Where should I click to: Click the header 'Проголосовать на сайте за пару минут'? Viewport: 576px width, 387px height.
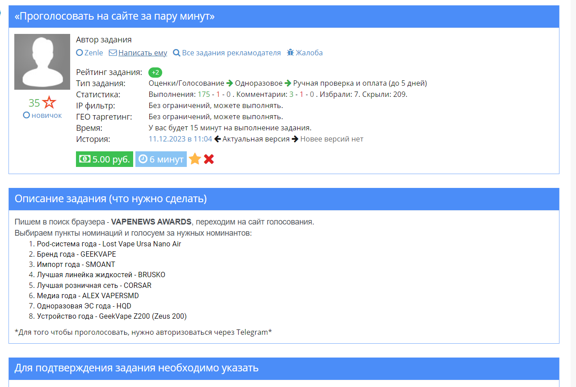[115, 17]
